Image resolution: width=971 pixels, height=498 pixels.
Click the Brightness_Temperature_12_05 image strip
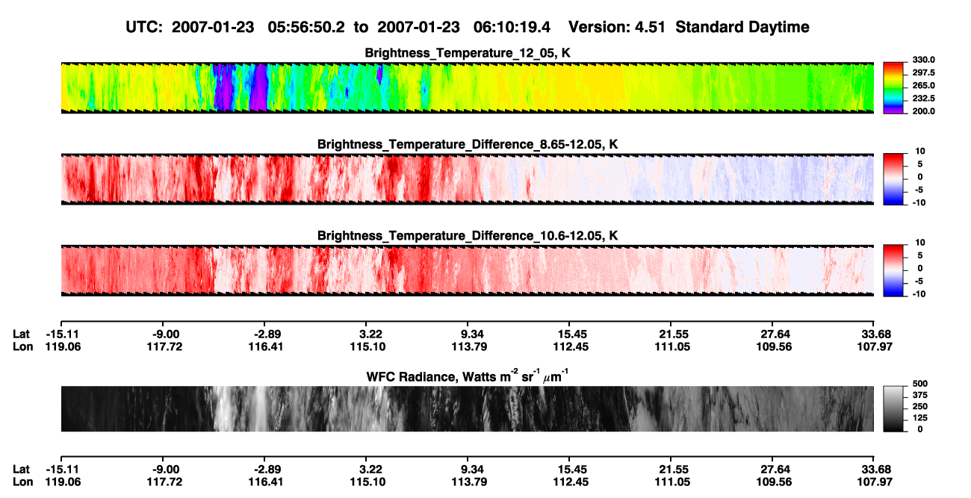click(468, 87)
